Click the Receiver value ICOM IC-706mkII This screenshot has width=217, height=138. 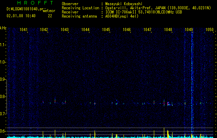coord(121,12)
